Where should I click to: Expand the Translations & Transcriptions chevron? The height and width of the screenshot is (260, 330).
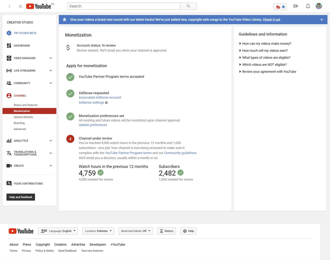click(51, 153)
